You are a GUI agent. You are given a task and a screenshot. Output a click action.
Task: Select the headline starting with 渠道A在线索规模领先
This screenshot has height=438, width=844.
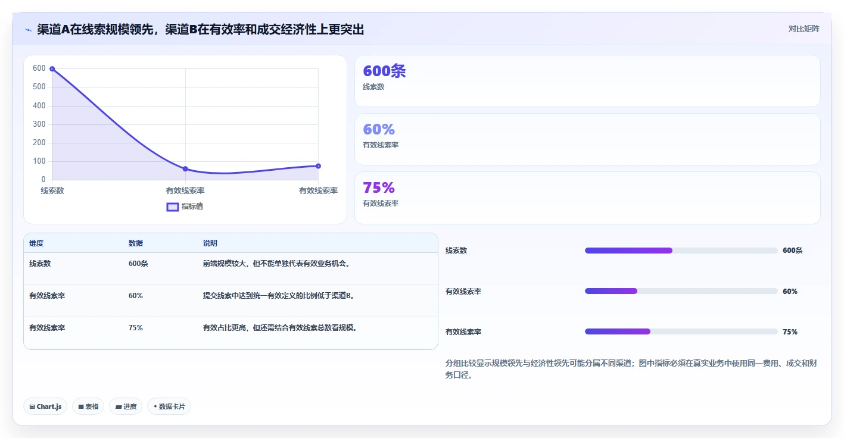tap(200, 29)
